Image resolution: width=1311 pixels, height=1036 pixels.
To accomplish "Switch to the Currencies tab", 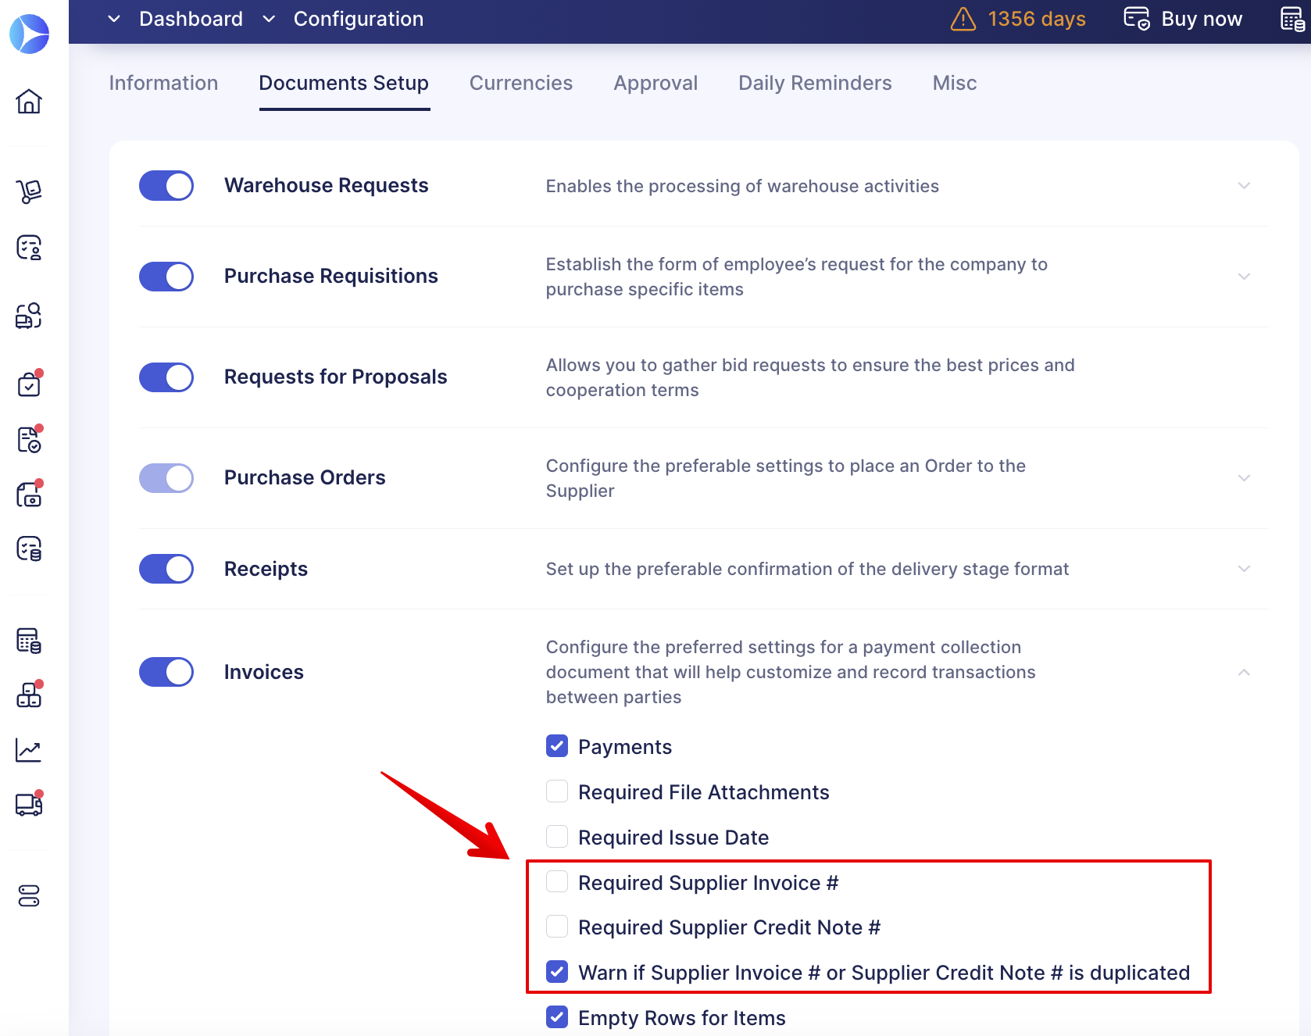I will click(521, 83).
